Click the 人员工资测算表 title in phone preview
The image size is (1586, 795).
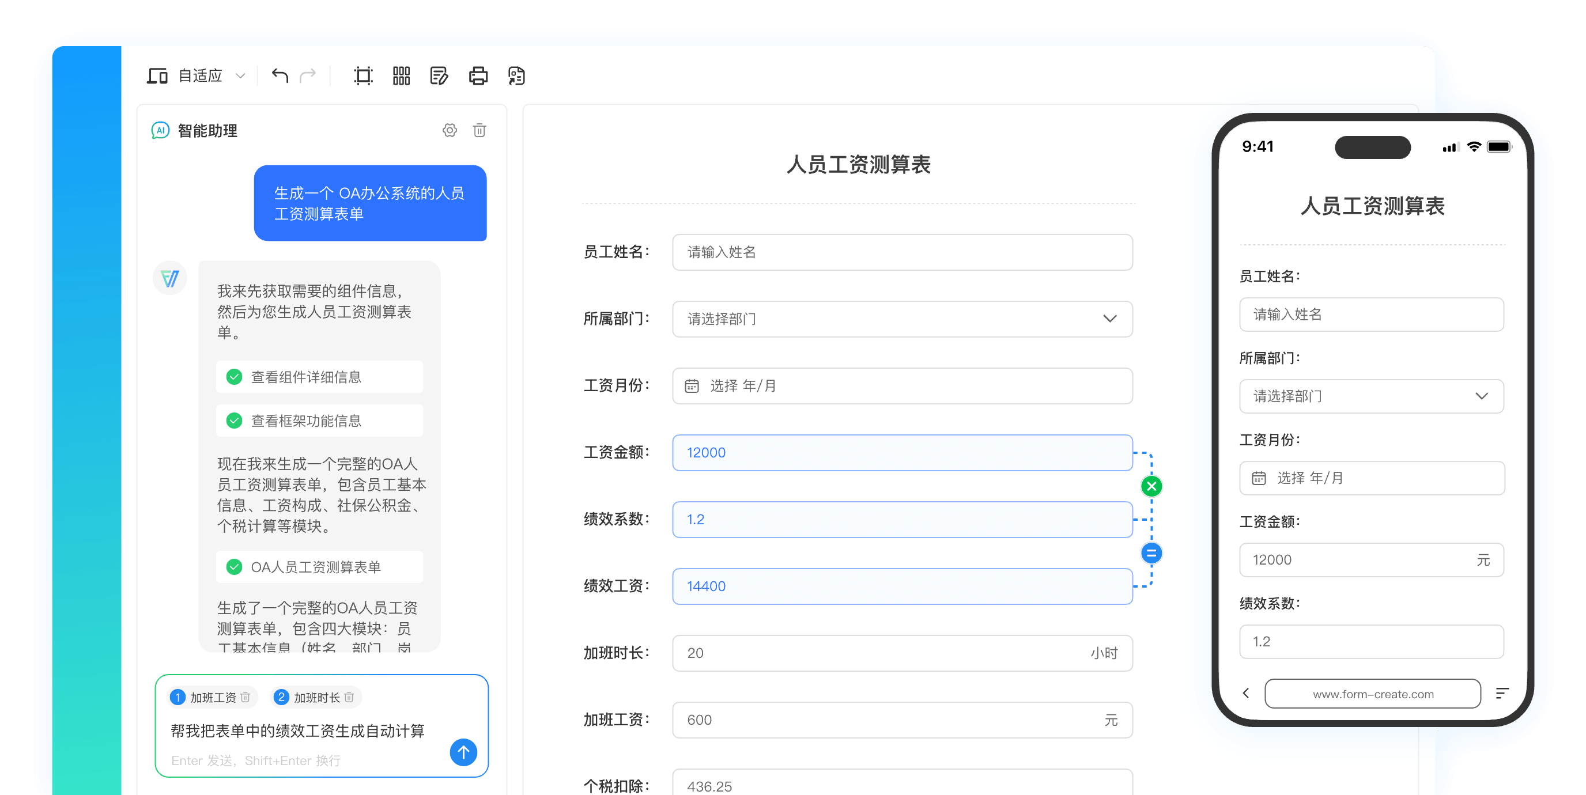click(x=1372, y=206)
